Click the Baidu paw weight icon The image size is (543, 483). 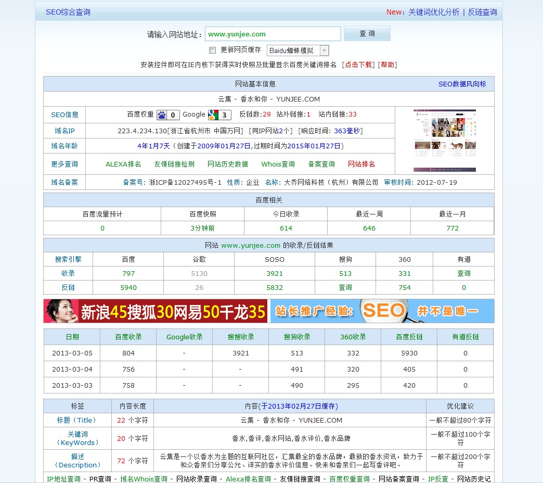point(168,115)
